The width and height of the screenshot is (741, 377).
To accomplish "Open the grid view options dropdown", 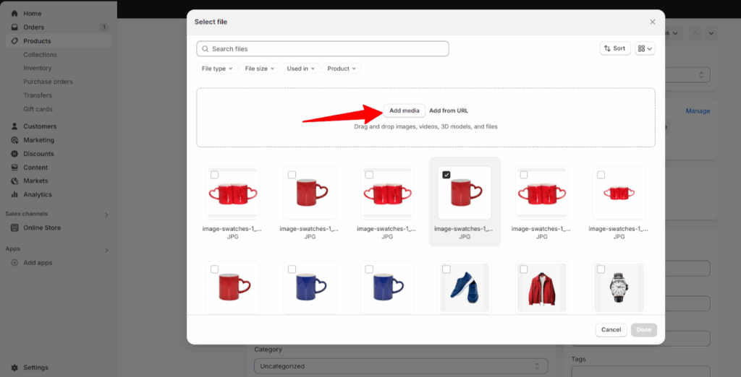I will point(645,48).
